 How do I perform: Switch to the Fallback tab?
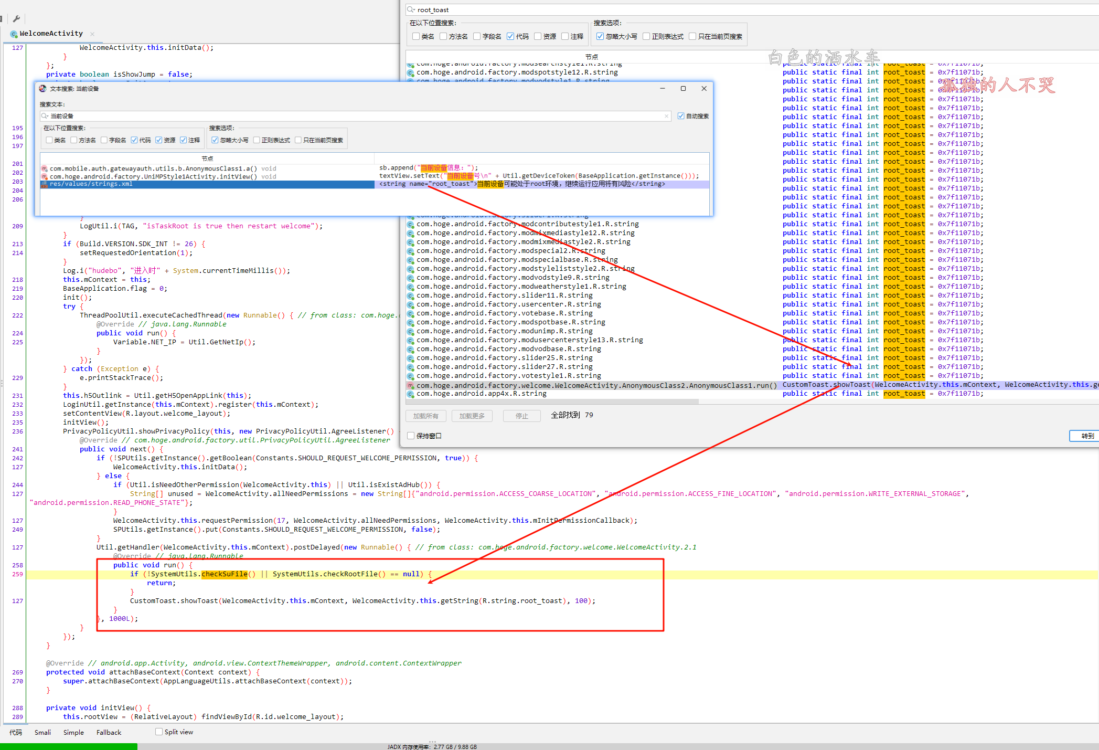point(109,732)
